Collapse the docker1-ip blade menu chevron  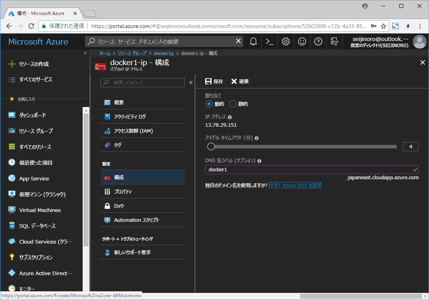191,82
